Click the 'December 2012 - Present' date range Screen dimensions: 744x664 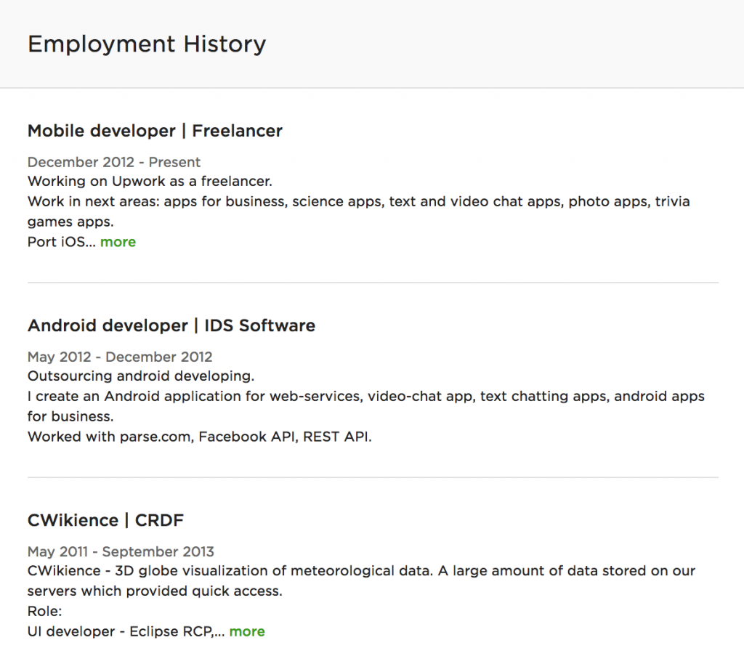(114, 162)
